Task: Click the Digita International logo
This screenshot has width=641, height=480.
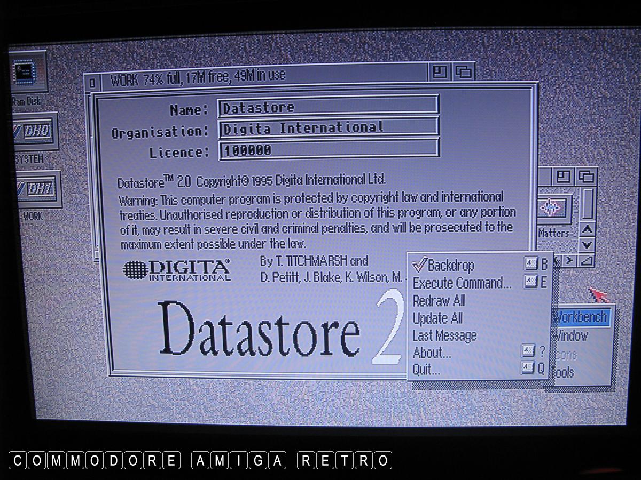Action: pos(176,269)
